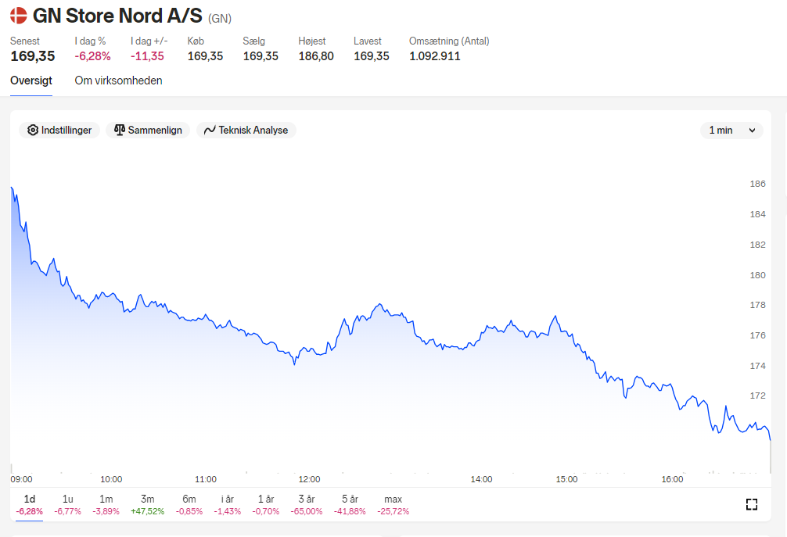Select the max time range
This screenshot has width=787, height=537.
393,504
